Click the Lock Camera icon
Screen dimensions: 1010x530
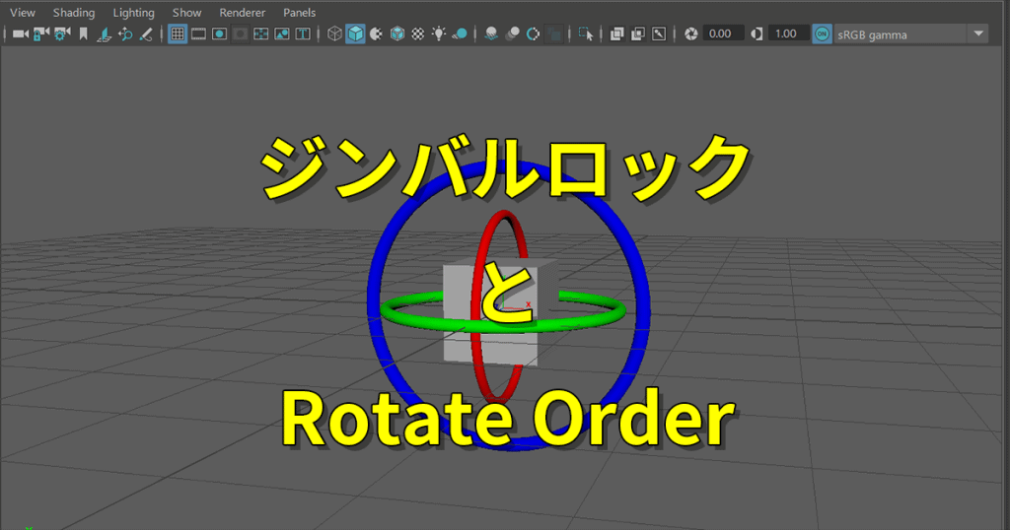click(41, 33)
